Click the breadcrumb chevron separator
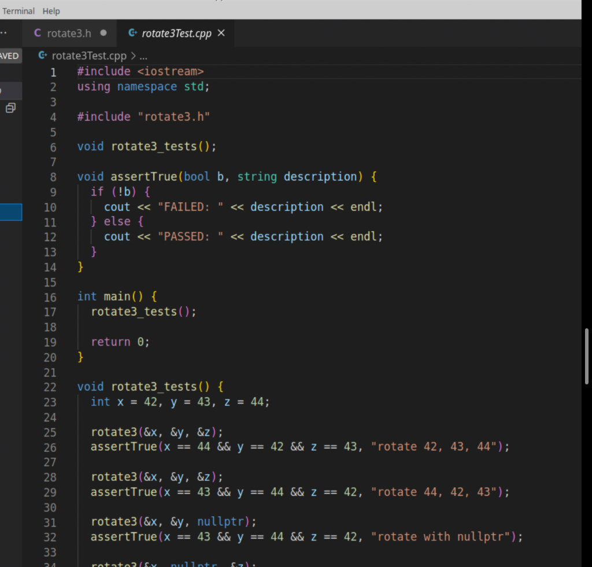This screenshot has height=567, width=592. point(133,56)
